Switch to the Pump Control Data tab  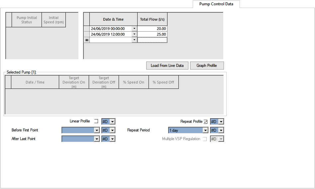[216, 4]
